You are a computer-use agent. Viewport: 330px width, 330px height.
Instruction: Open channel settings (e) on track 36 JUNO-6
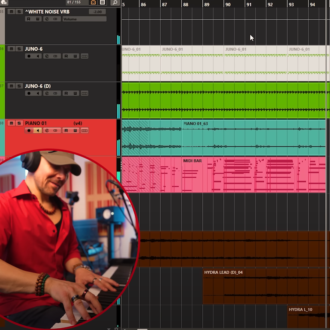click(x=47, y=56)
